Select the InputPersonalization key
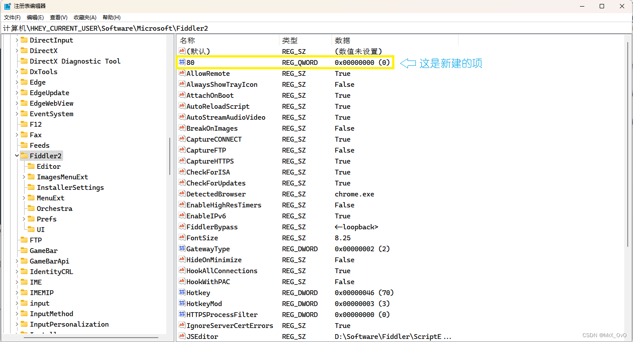Viewport: 633px width, 342px height. coord(69,324)
